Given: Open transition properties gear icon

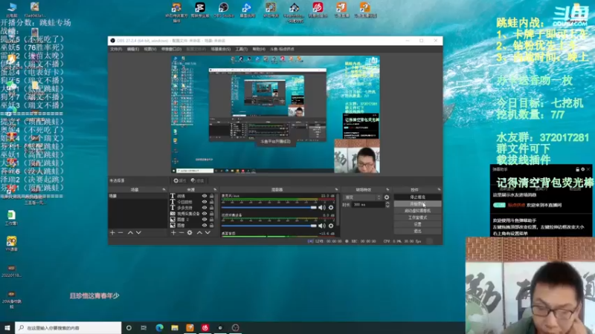Looking at the screenshot, I should pos(387,197).
